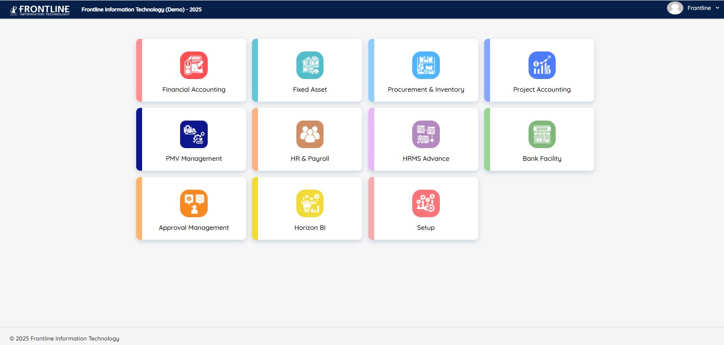The width and height of the screenshot is (724, 345).
Task: Open the Financial Accounting module icon
Action: (x=194, y=65)
